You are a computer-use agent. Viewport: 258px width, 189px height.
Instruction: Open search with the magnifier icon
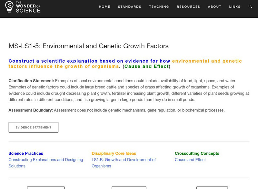click(251, 7)
